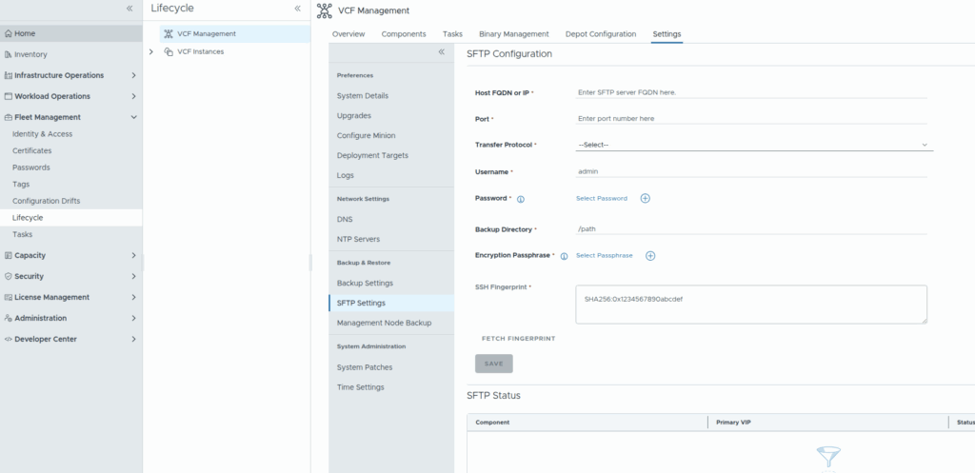The width and height of the screenshot is (975, 473).
Task: Click info icon beside Encryption Passphrase
Action: (x=564, y=256)
